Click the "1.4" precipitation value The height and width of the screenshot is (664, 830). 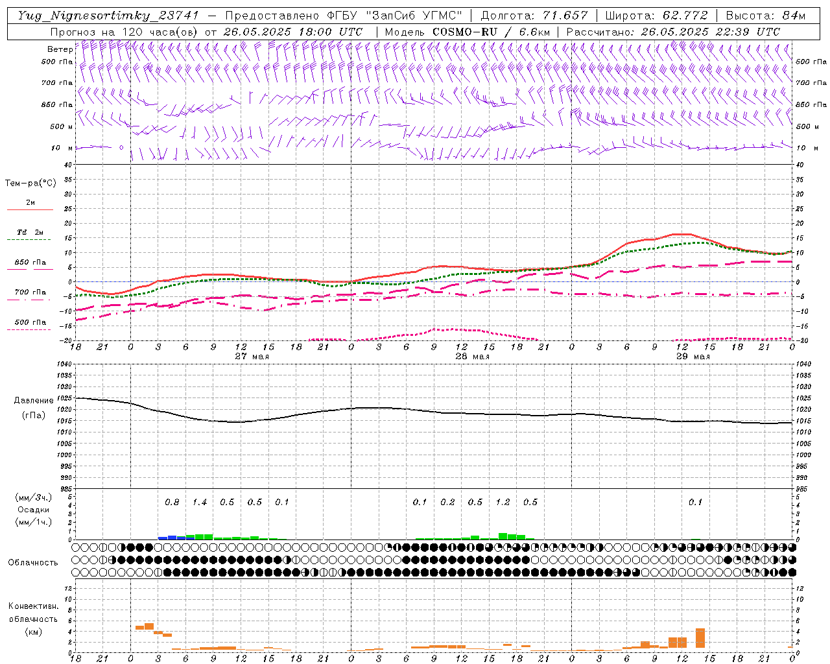point(200,503)
